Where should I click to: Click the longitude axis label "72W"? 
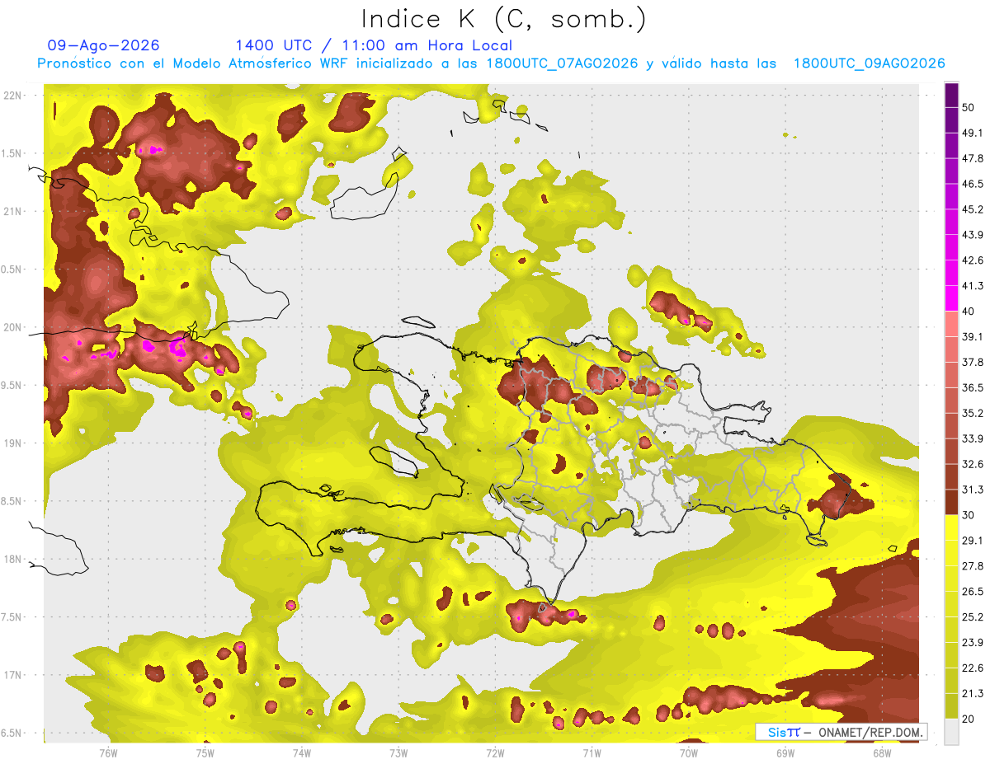click(x=495, y=752)
